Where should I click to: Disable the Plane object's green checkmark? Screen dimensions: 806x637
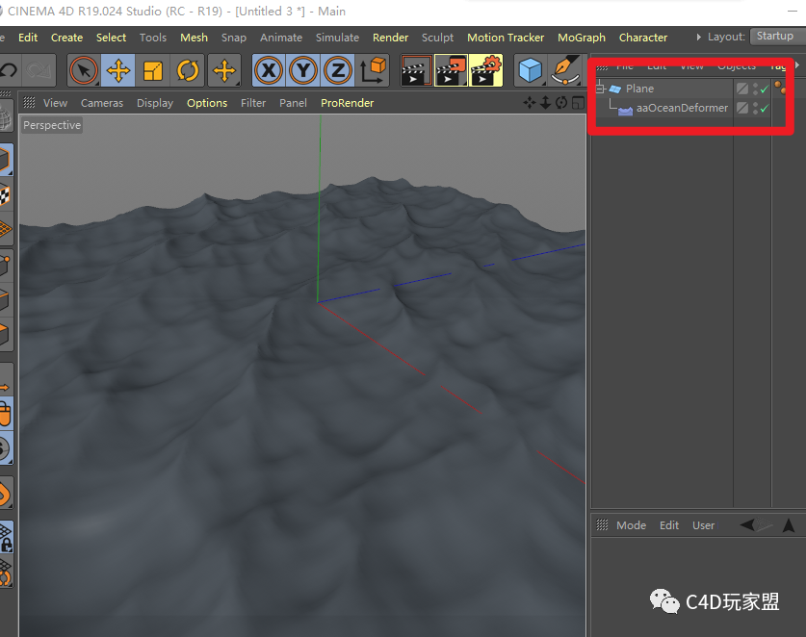[765, 89]
